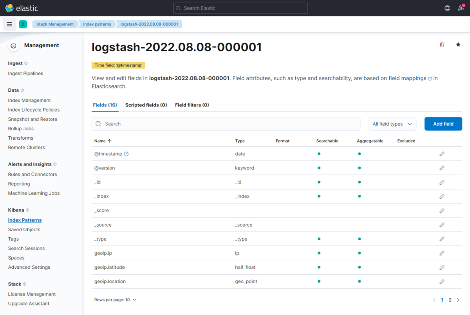The width and height of the screenshot is (470, 315).
Task: Switch to Scripted fields tab
Action: 146,105
